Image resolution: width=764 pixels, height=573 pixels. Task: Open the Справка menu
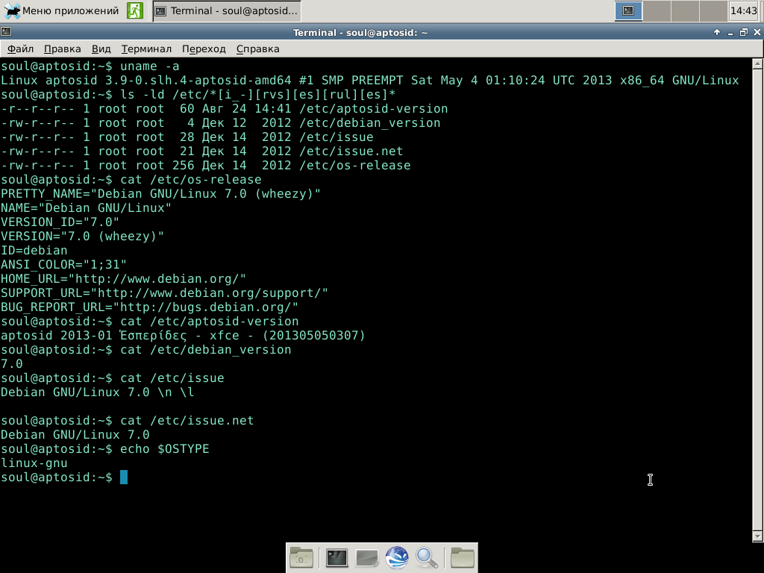(x=257, y=48)
